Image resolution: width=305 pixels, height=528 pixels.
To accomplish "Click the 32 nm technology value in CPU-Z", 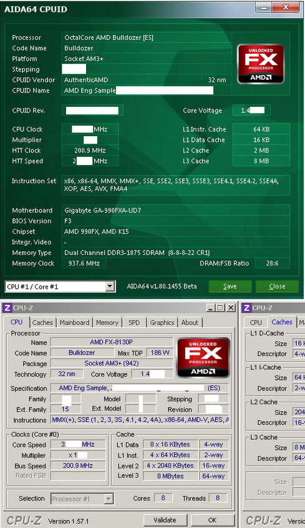I will pyautogui.click(x=67, y=374).
